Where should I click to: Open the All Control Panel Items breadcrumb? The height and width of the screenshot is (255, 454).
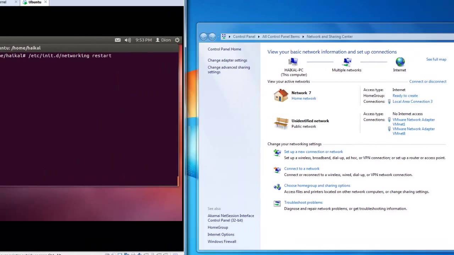[x=281, y=36]
